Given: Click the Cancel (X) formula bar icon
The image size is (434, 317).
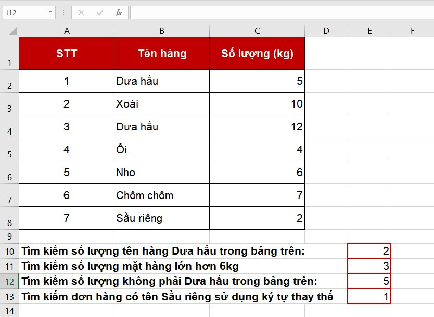Looking at the screenshot, I should coord(81,12).
